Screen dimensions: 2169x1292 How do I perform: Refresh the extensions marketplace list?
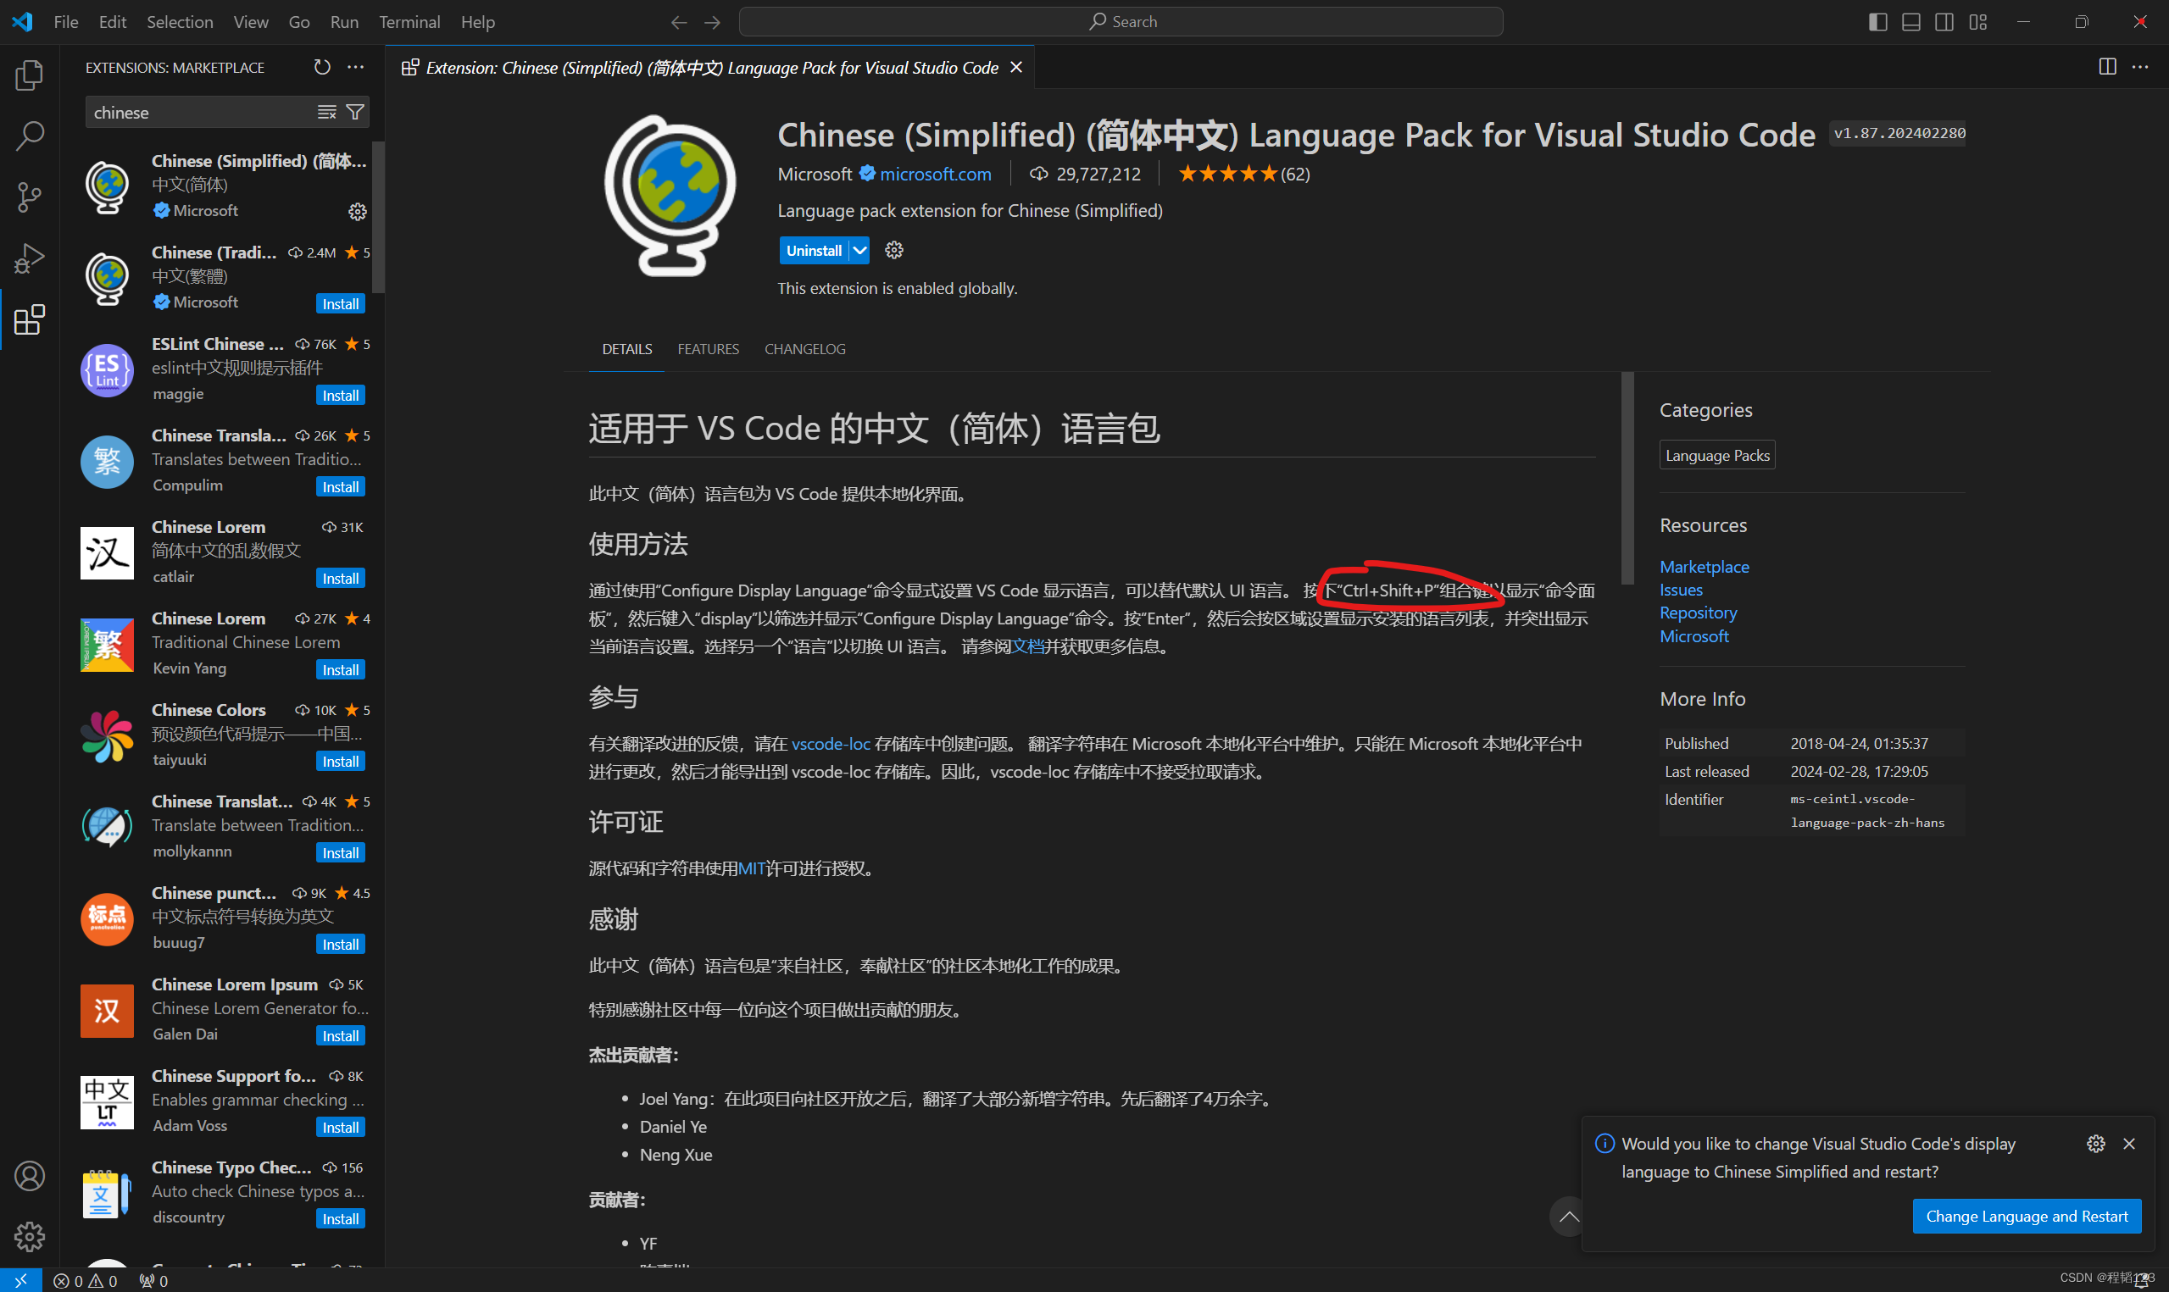pyautogui.click(x=322, y=67)
